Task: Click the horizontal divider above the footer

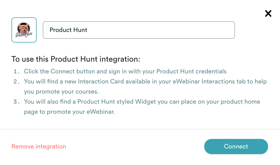Action: pos(140,129)
